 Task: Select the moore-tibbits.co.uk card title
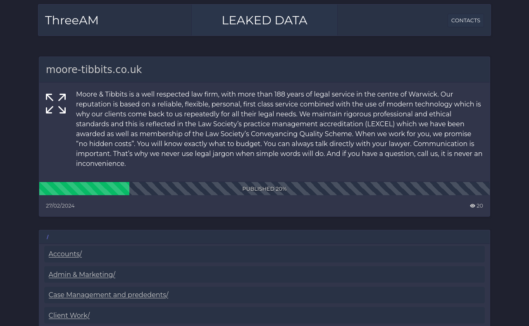pos(94,70)
